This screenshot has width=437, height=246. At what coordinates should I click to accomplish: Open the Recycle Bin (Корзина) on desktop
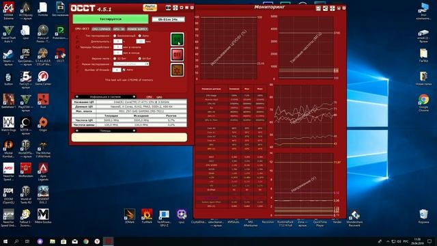[423, 216]
